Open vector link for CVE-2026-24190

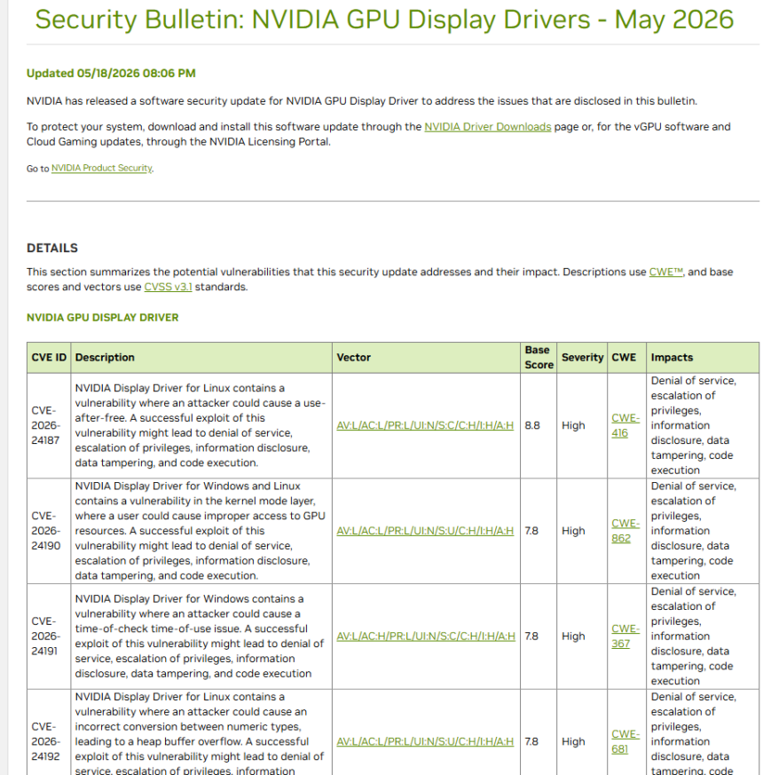click(425, 531)
